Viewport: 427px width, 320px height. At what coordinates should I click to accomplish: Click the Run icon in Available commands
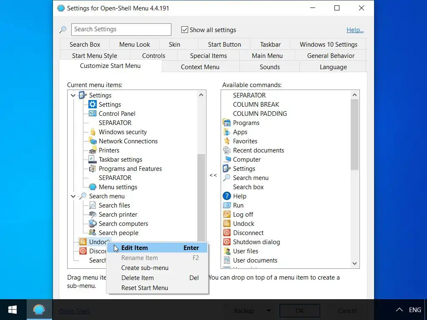click(x=226, y=205)
